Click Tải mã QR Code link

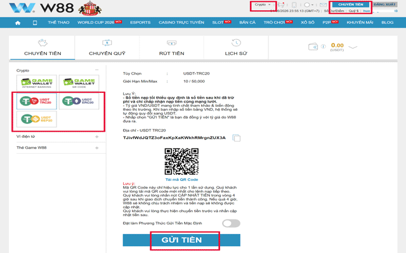click(181, 180)
